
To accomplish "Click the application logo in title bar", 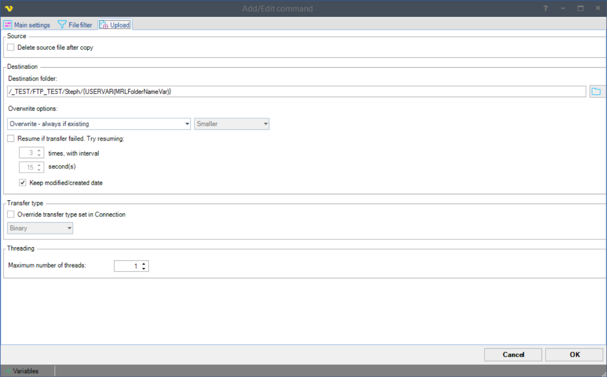I will [9, 8].
